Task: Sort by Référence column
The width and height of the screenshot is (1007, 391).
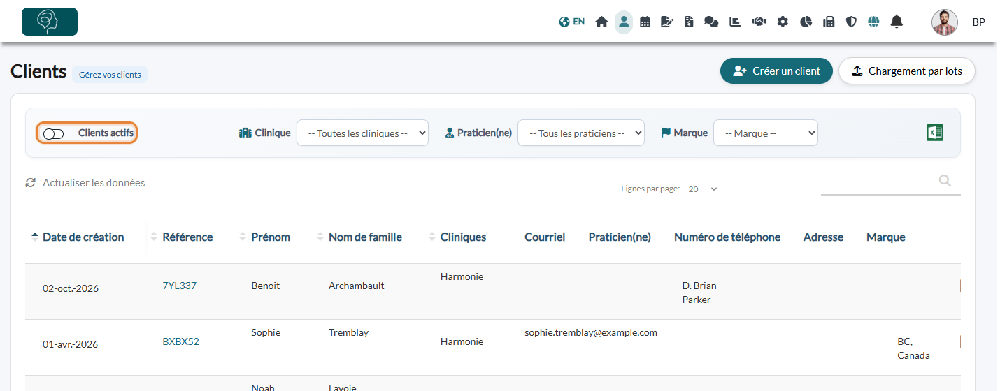Action: [187, 237]
